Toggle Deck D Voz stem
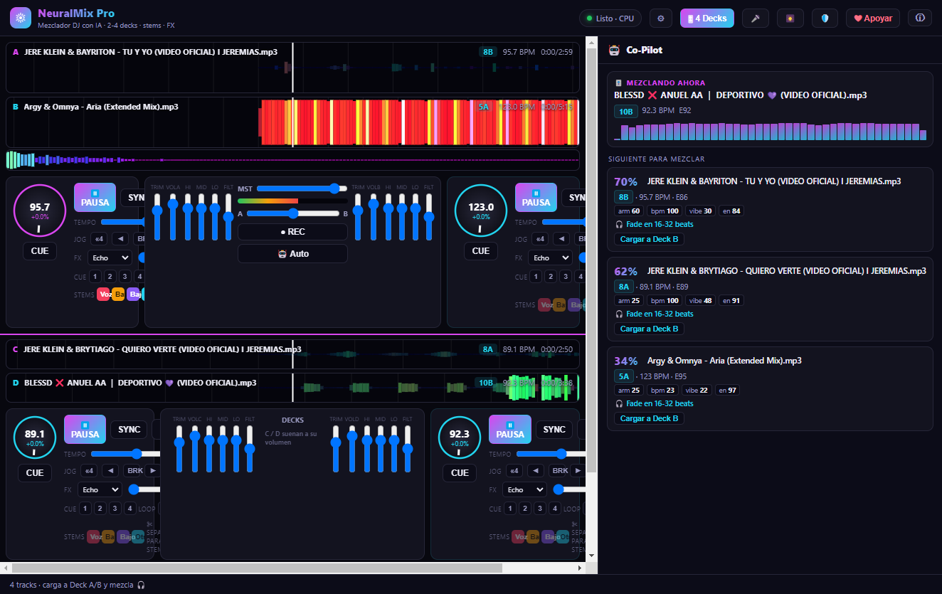The image size is (942, 594). click(518, 537)
